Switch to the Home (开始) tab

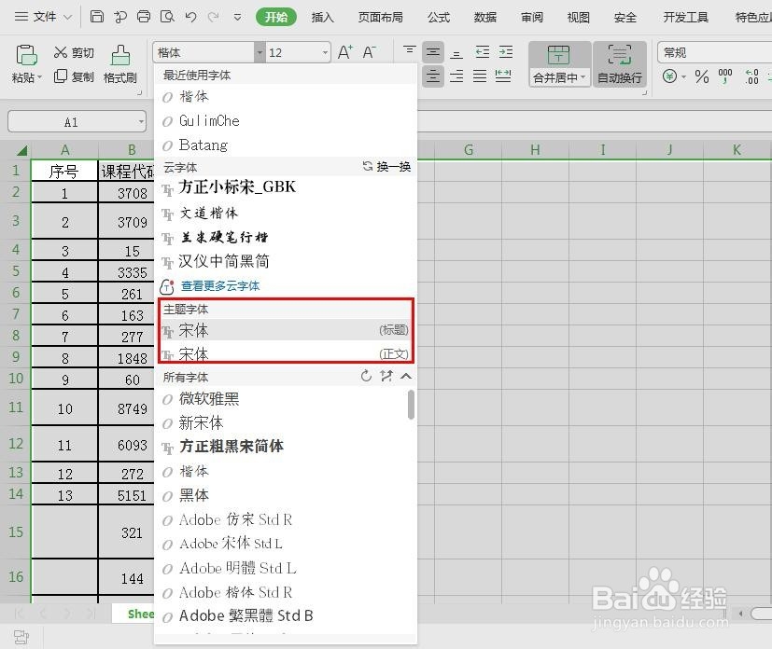(x=276, y=17)
